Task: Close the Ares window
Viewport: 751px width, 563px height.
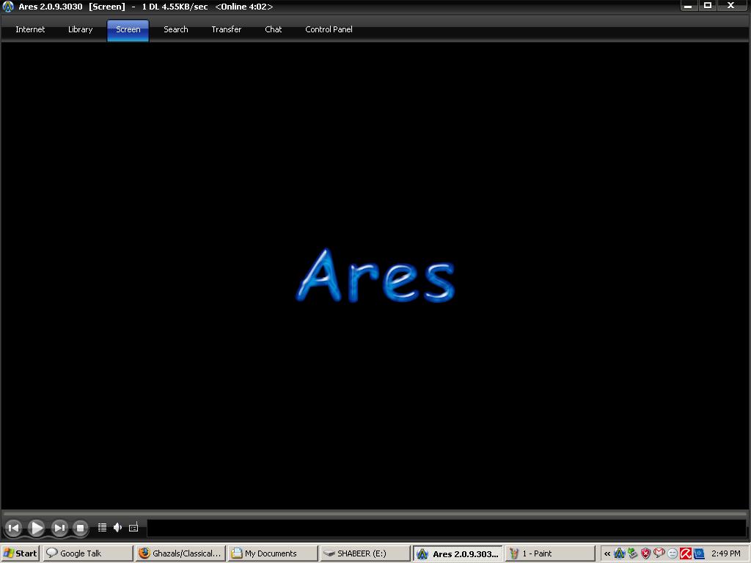Action: (731, 6)
